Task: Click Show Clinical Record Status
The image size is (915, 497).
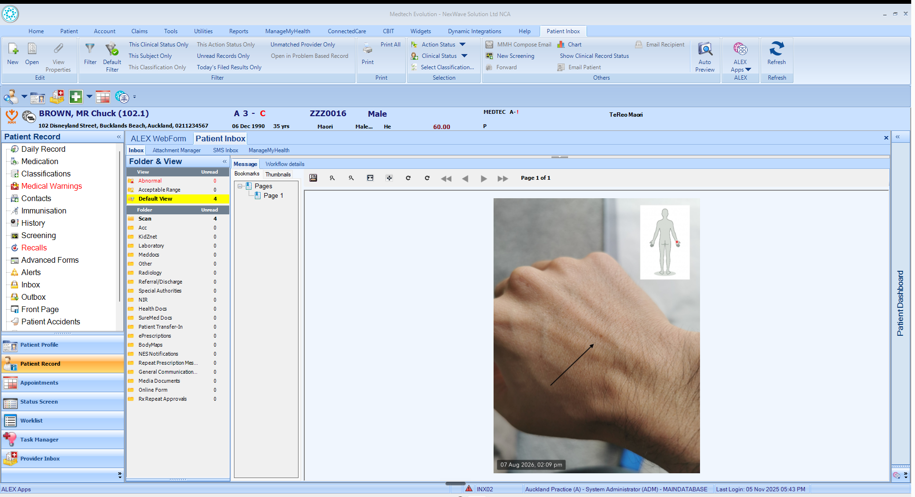Action: pos(594,56)
